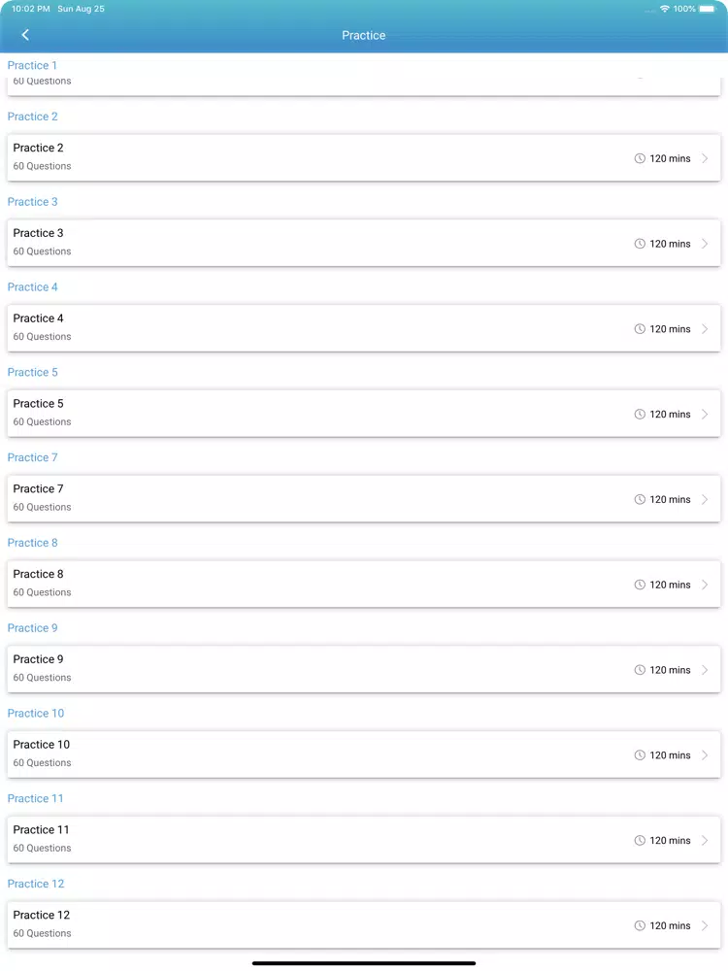Image resolution: width=728 pixels, height=971 pixels.
Task: Click the Practice 12 section header
Action: coord(36,884)
